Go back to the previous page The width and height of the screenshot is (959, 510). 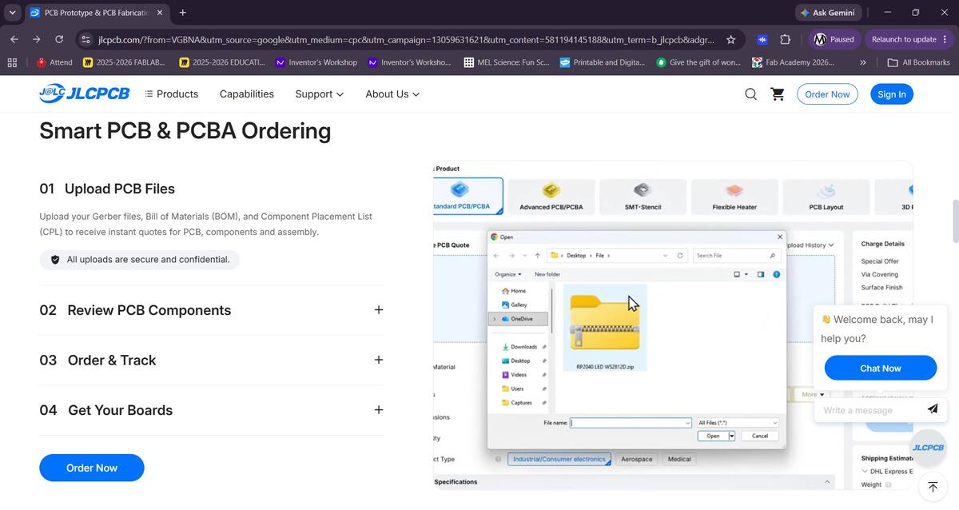click(x=14, y=39)
